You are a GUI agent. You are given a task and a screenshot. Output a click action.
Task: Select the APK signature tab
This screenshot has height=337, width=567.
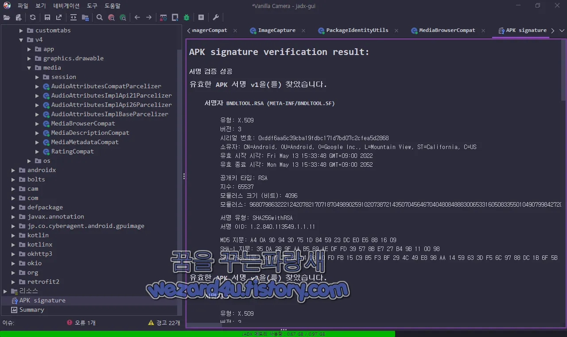tap(523, 31)
